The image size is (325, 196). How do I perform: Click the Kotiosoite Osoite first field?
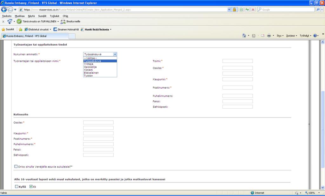click(x=98, y=123)
